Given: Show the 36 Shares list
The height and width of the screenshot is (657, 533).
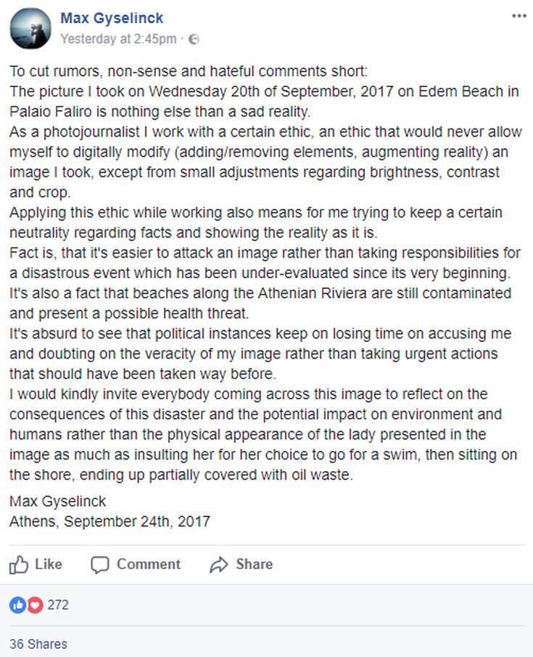Looking at the screenshot, I should tap(38, 644).
